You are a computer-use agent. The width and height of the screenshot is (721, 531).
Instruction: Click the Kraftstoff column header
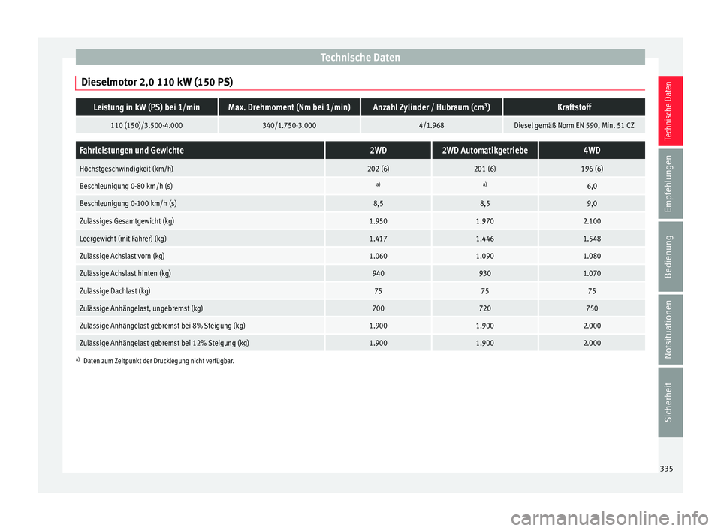click(575, 107)
